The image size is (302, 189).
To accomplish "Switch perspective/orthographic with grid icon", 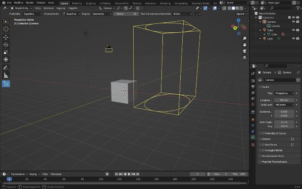I will click(x=245, y=58).
